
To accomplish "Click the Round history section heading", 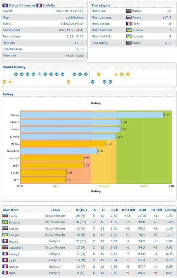I will coord(14,67).
